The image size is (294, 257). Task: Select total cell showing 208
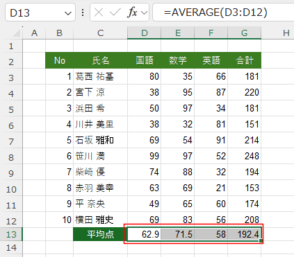[x=245, y=220]
